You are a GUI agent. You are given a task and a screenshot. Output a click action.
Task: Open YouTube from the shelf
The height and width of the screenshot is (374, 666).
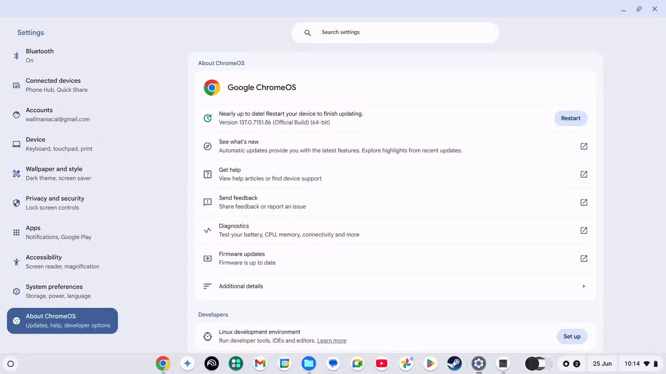coord(381,363)
